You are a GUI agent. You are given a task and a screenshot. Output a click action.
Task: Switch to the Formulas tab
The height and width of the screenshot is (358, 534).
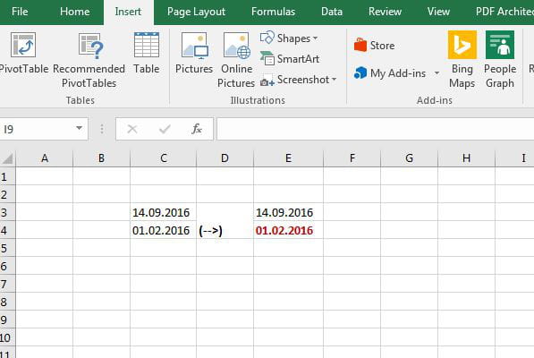coord(273,12)
